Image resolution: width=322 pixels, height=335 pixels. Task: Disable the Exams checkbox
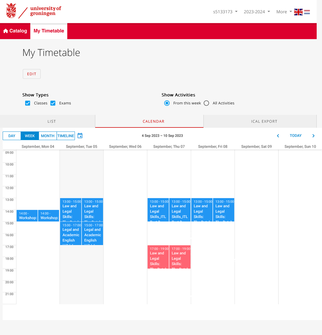[53, 103]
